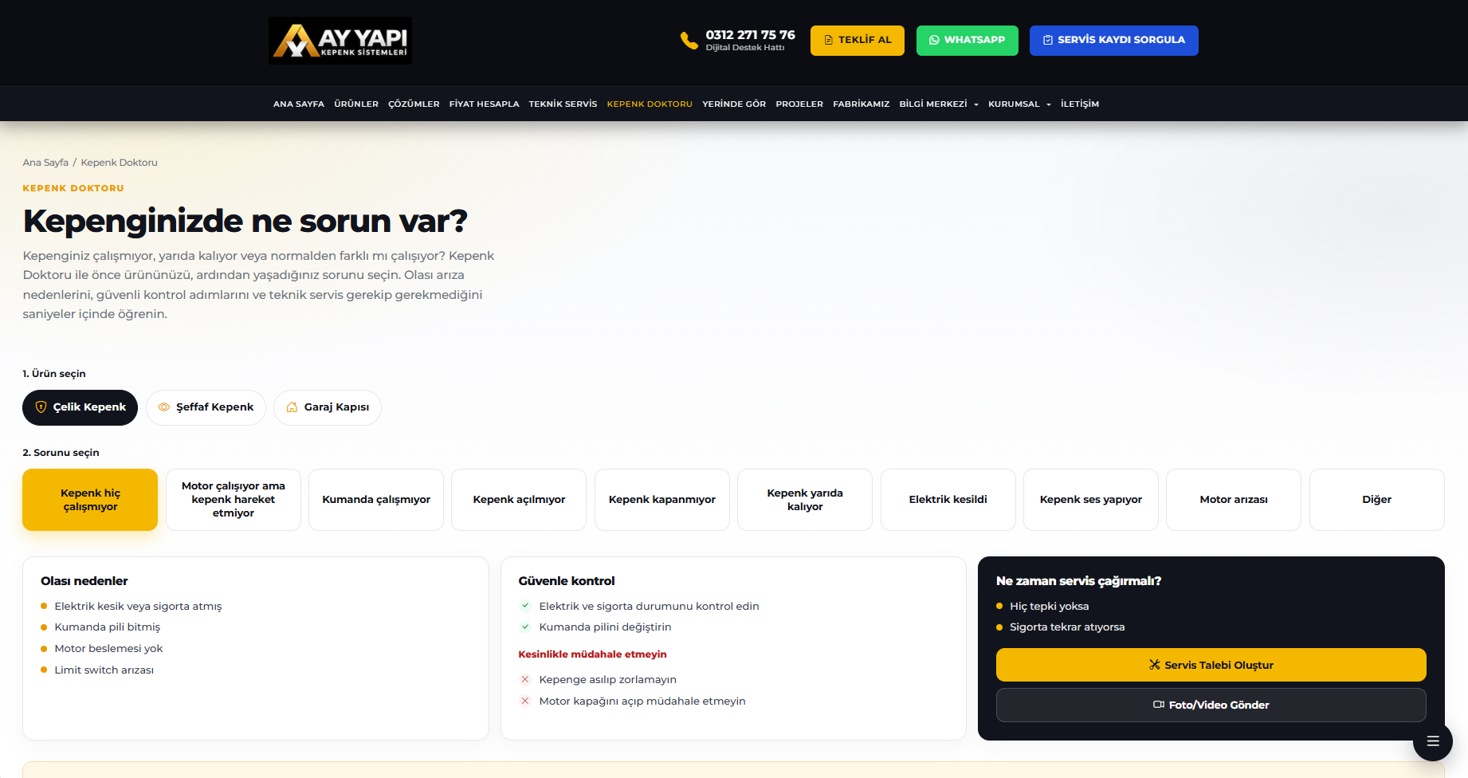Open the Ana Sayfa menu item
This screenshot has height=778, width=1468.
pos(299,104)
